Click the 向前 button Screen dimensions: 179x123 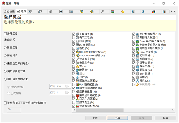click(x=96, y=118)
